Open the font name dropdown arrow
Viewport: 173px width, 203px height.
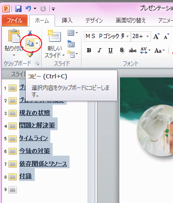coord(128,37)
